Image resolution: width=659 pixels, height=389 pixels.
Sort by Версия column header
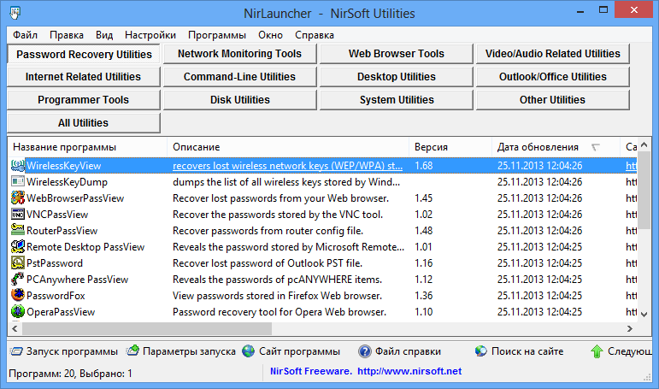pyautogui.click(x=450, y=147)
